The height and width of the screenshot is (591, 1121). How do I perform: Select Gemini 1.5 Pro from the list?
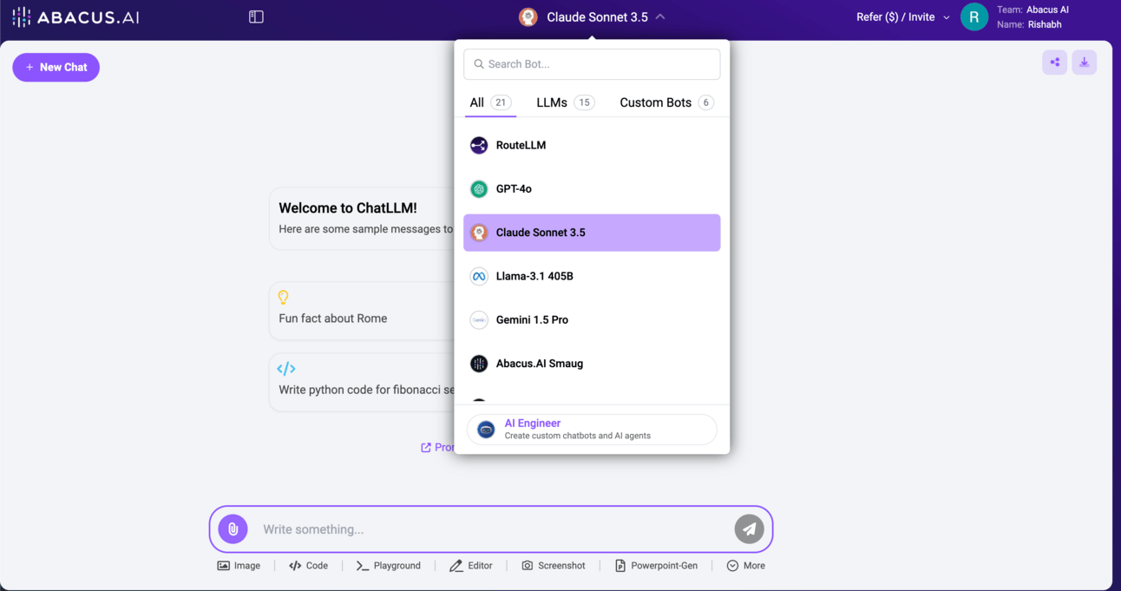(x=592, y=319)
